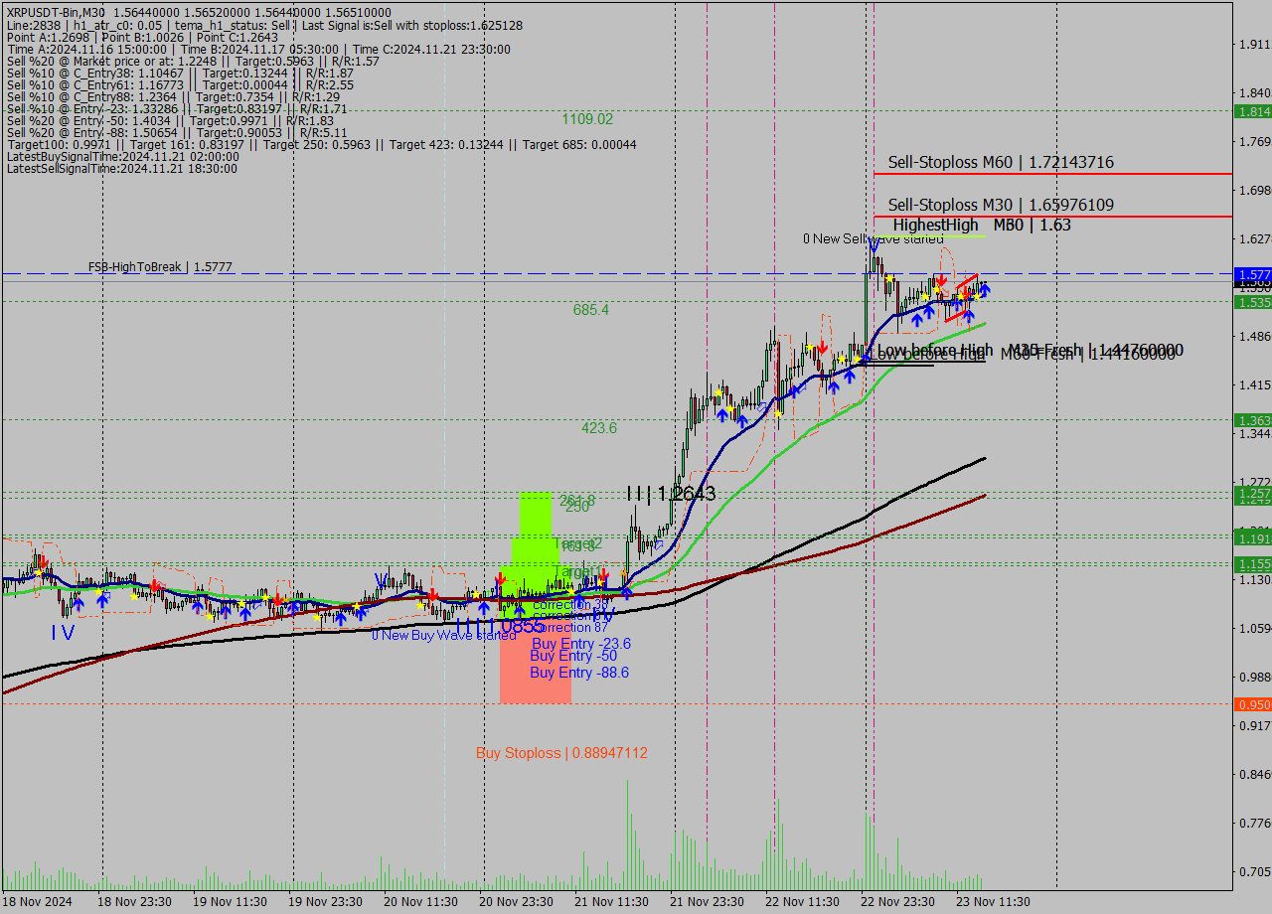Click the blue 1.577 price tag on the axis

(1253, 274)
